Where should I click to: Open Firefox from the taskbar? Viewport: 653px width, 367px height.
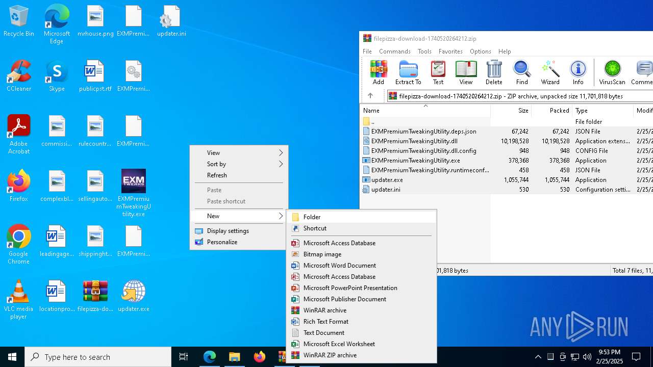(259, 357)
